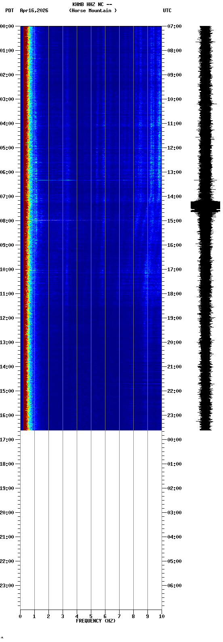Screen dimensions: 223x642
Task: Select the 23:00 label on PDT axis
Action: pyautogui.click(x=7, y=586)
